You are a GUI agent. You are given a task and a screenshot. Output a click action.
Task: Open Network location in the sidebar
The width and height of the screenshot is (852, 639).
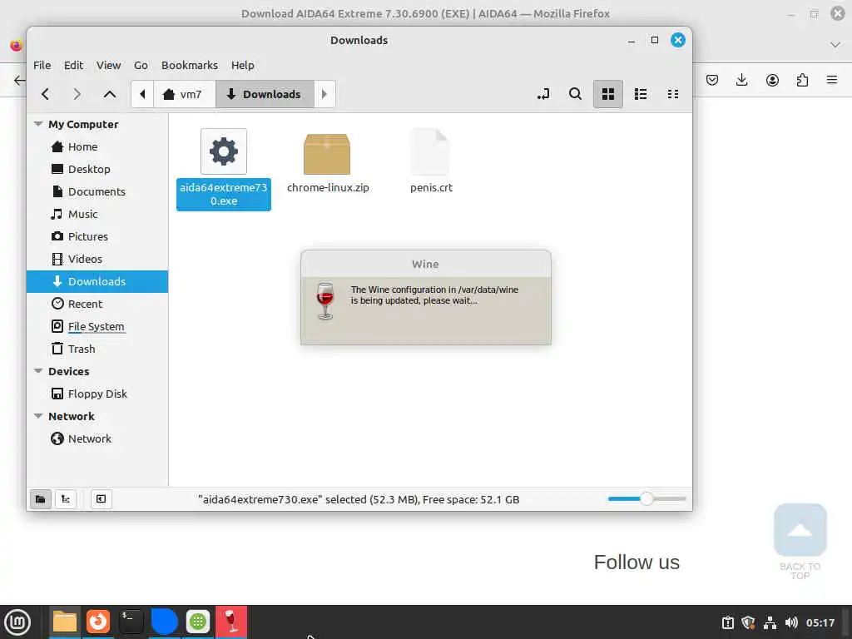[x=97, y=438]
